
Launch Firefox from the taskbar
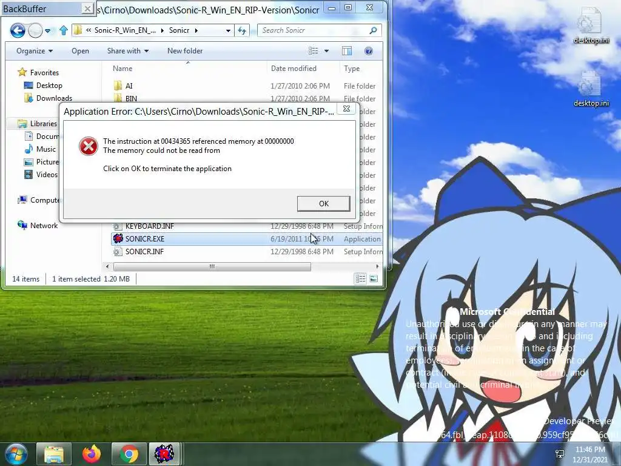click(x=92, y=454)
